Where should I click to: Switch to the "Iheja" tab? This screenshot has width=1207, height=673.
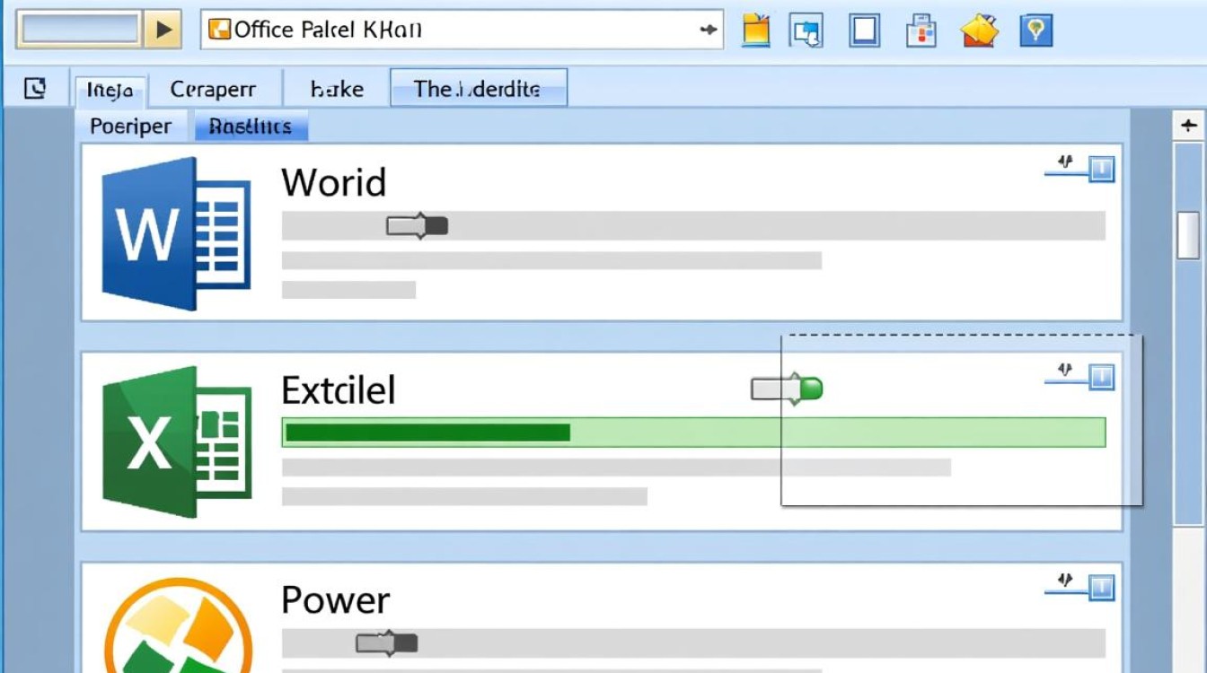[x=110, y=90]
